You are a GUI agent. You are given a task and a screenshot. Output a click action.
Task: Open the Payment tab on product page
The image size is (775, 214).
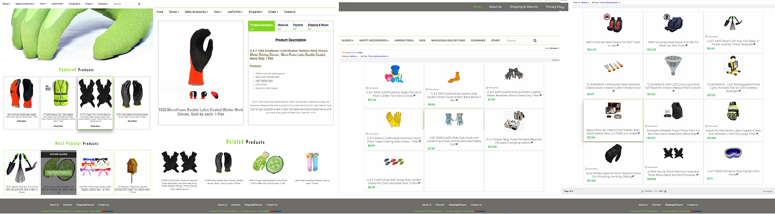tap(298, 25)
